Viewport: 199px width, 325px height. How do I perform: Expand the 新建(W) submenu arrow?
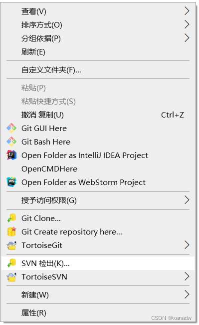[187, 294]
